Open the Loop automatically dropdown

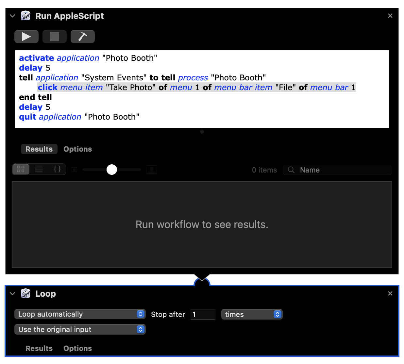(80, 314)
